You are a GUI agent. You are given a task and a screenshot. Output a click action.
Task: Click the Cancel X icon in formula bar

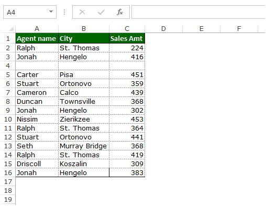point(82,12)
